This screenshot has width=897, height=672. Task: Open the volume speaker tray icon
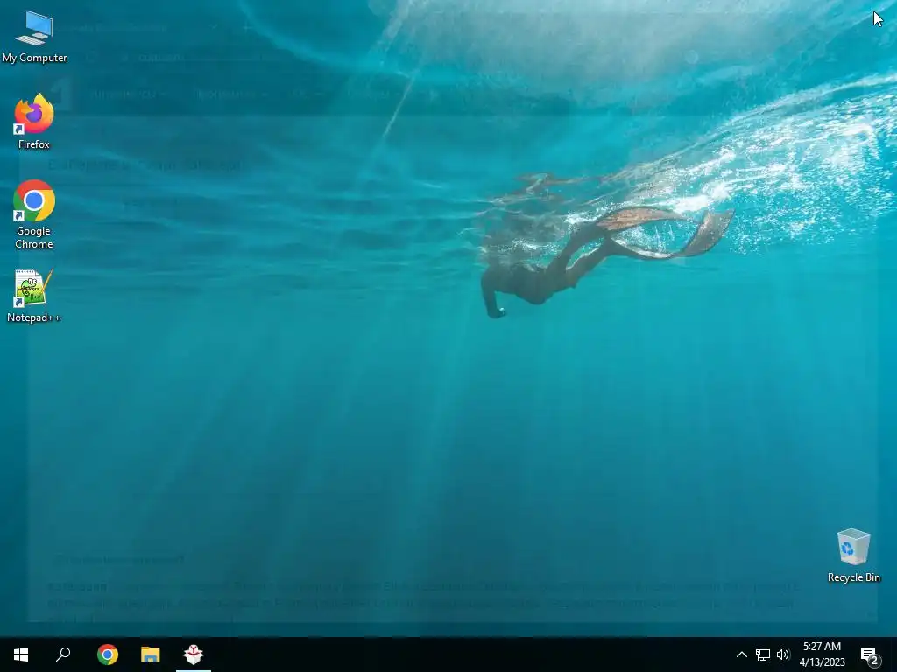point(783,654)
